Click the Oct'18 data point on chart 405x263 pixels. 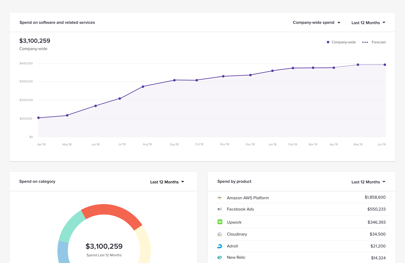tap(197, 80)
